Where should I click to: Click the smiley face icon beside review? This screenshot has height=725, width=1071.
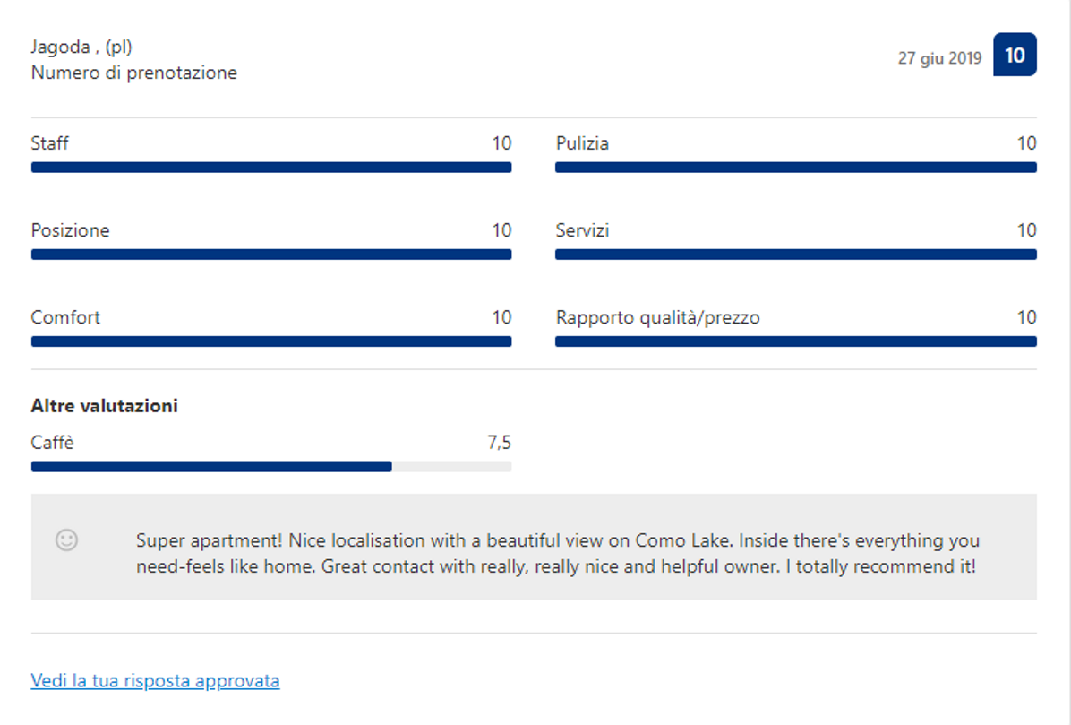coord(66,539)
